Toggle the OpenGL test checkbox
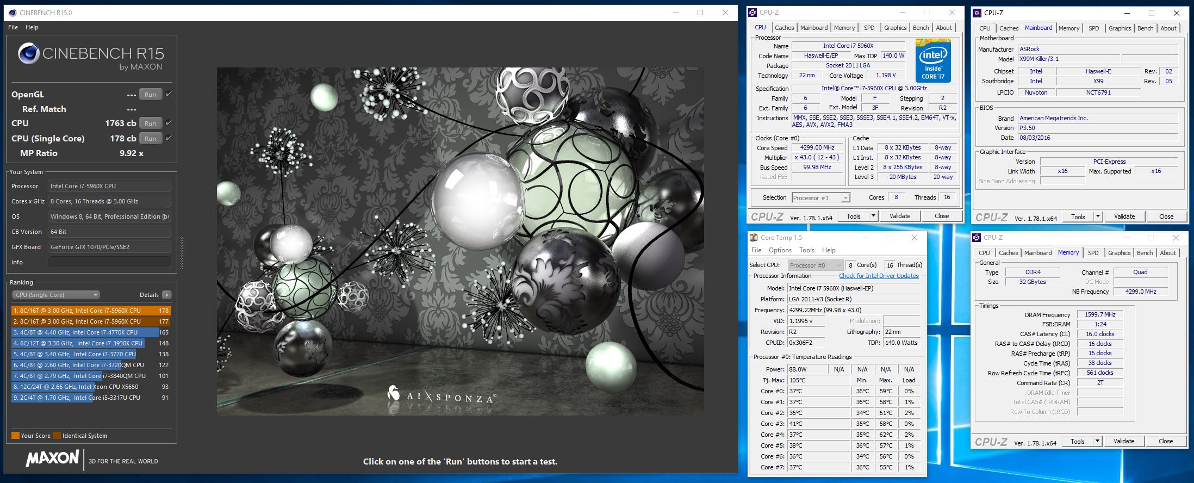Screen dimensions: 1194x483 169,94
